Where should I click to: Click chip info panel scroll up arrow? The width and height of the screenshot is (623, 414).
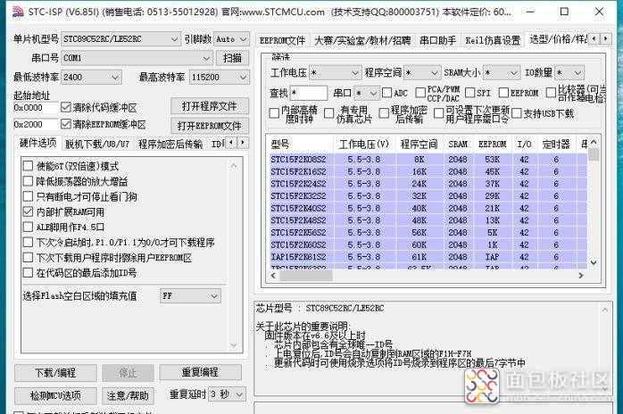(x=605, y=310)
